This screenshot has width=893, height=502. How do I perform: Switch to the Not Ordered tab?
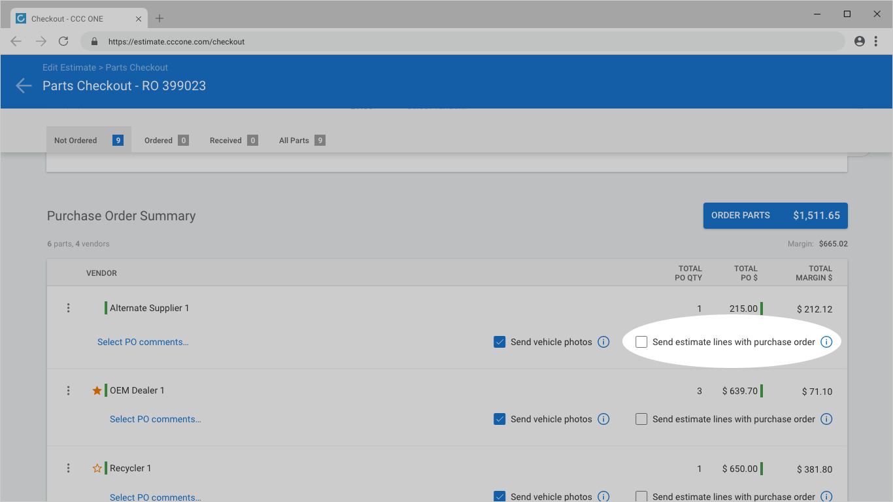[x=89, y=140]
